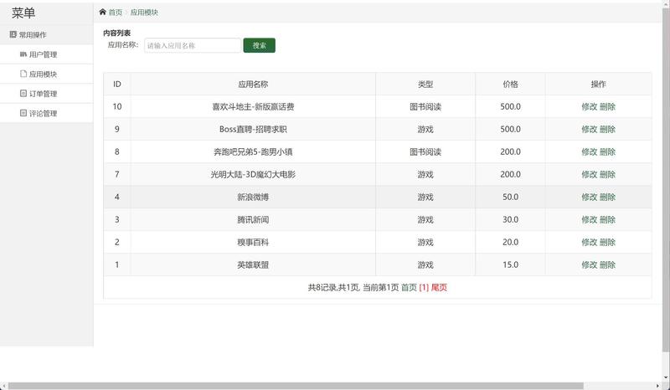This screenshot has width=670, height=390.
Task: Click page number [1] in pagination
Action: pos(424,288)
